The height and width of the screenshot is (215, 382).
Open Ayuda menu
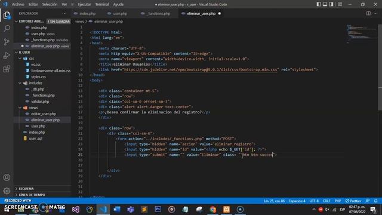[118, 4]
